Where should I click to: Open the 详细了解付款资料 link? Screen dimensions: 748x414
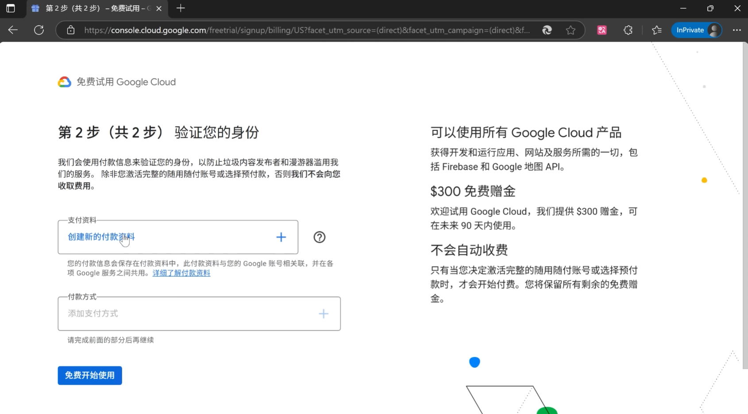[x=181, y=273]
